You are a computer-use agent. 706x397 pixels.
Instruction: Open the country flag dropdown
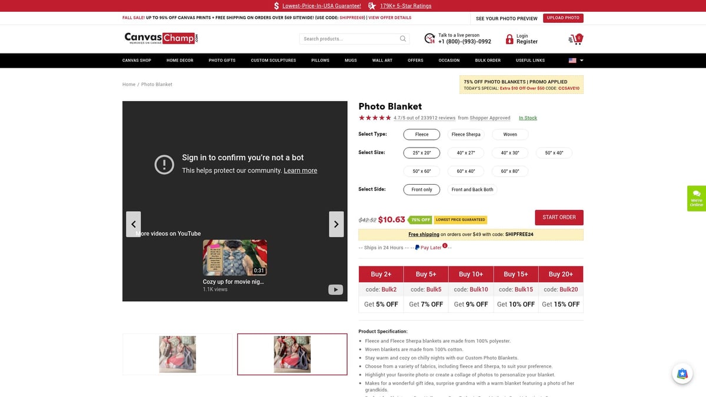coord(575,61)
